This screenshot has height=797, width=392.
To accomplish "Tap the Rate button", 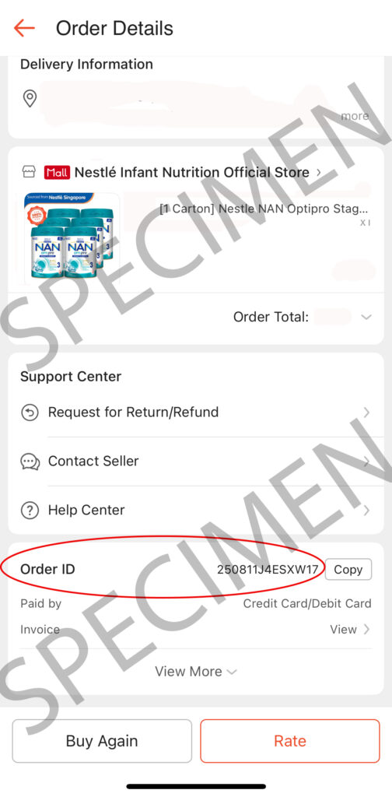I will (x=290, y=741).
